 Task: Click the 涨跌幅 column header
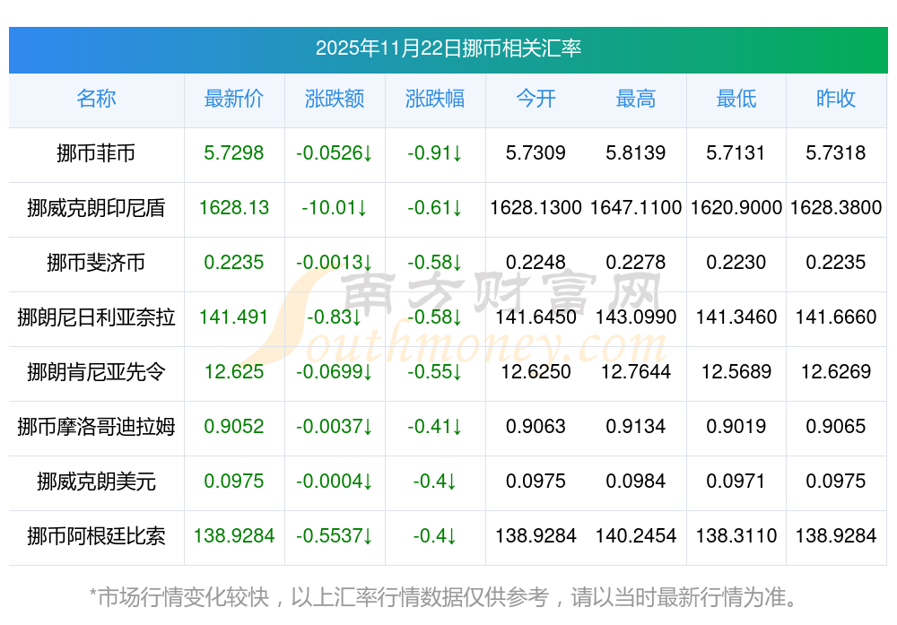point(435,99)
